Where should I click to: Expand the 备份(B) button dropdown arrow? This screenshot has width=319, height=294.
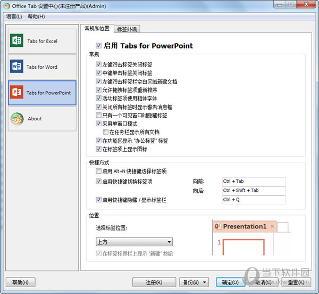coord(205,282)
